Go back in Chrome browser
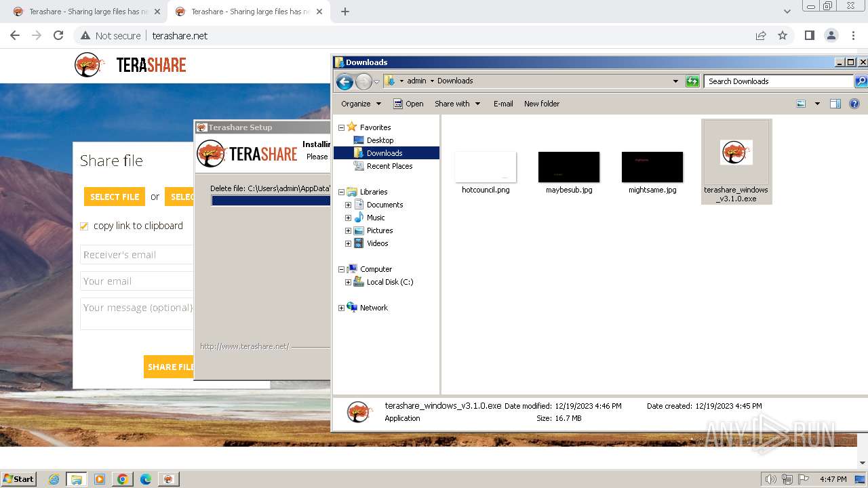Image resolution: width=868 pixels, height=488 pixels. [15, 35]
